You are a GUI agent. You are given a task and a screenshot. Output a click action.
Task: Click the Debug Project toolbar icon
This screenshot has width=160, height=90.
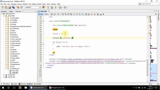(60, 7)
